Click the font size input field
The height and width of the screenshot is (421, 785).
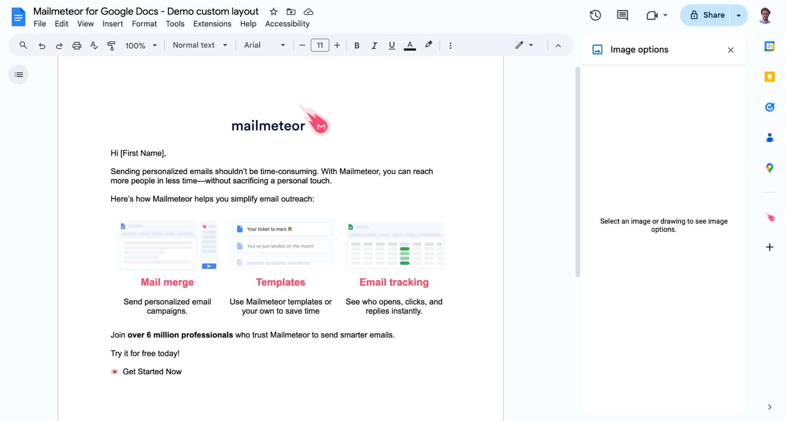click(x=320, y=45)
